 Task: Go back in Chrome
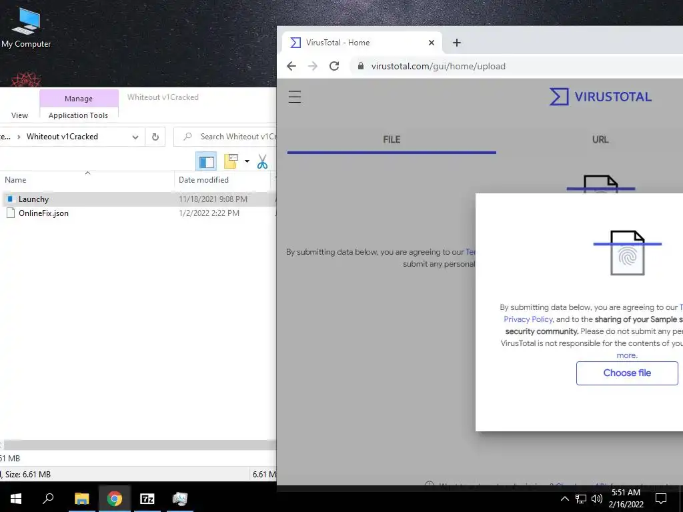click(x=291, y=66)
